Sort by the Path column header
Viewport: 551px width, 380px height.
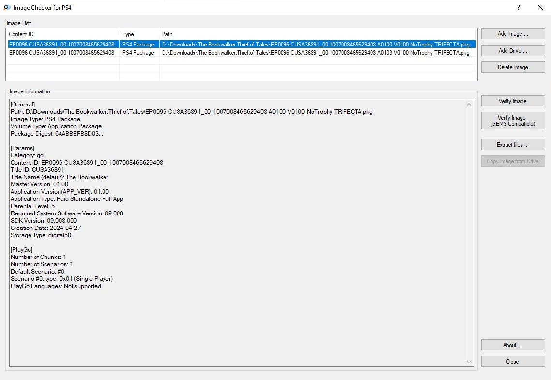[x=317, y=34]
